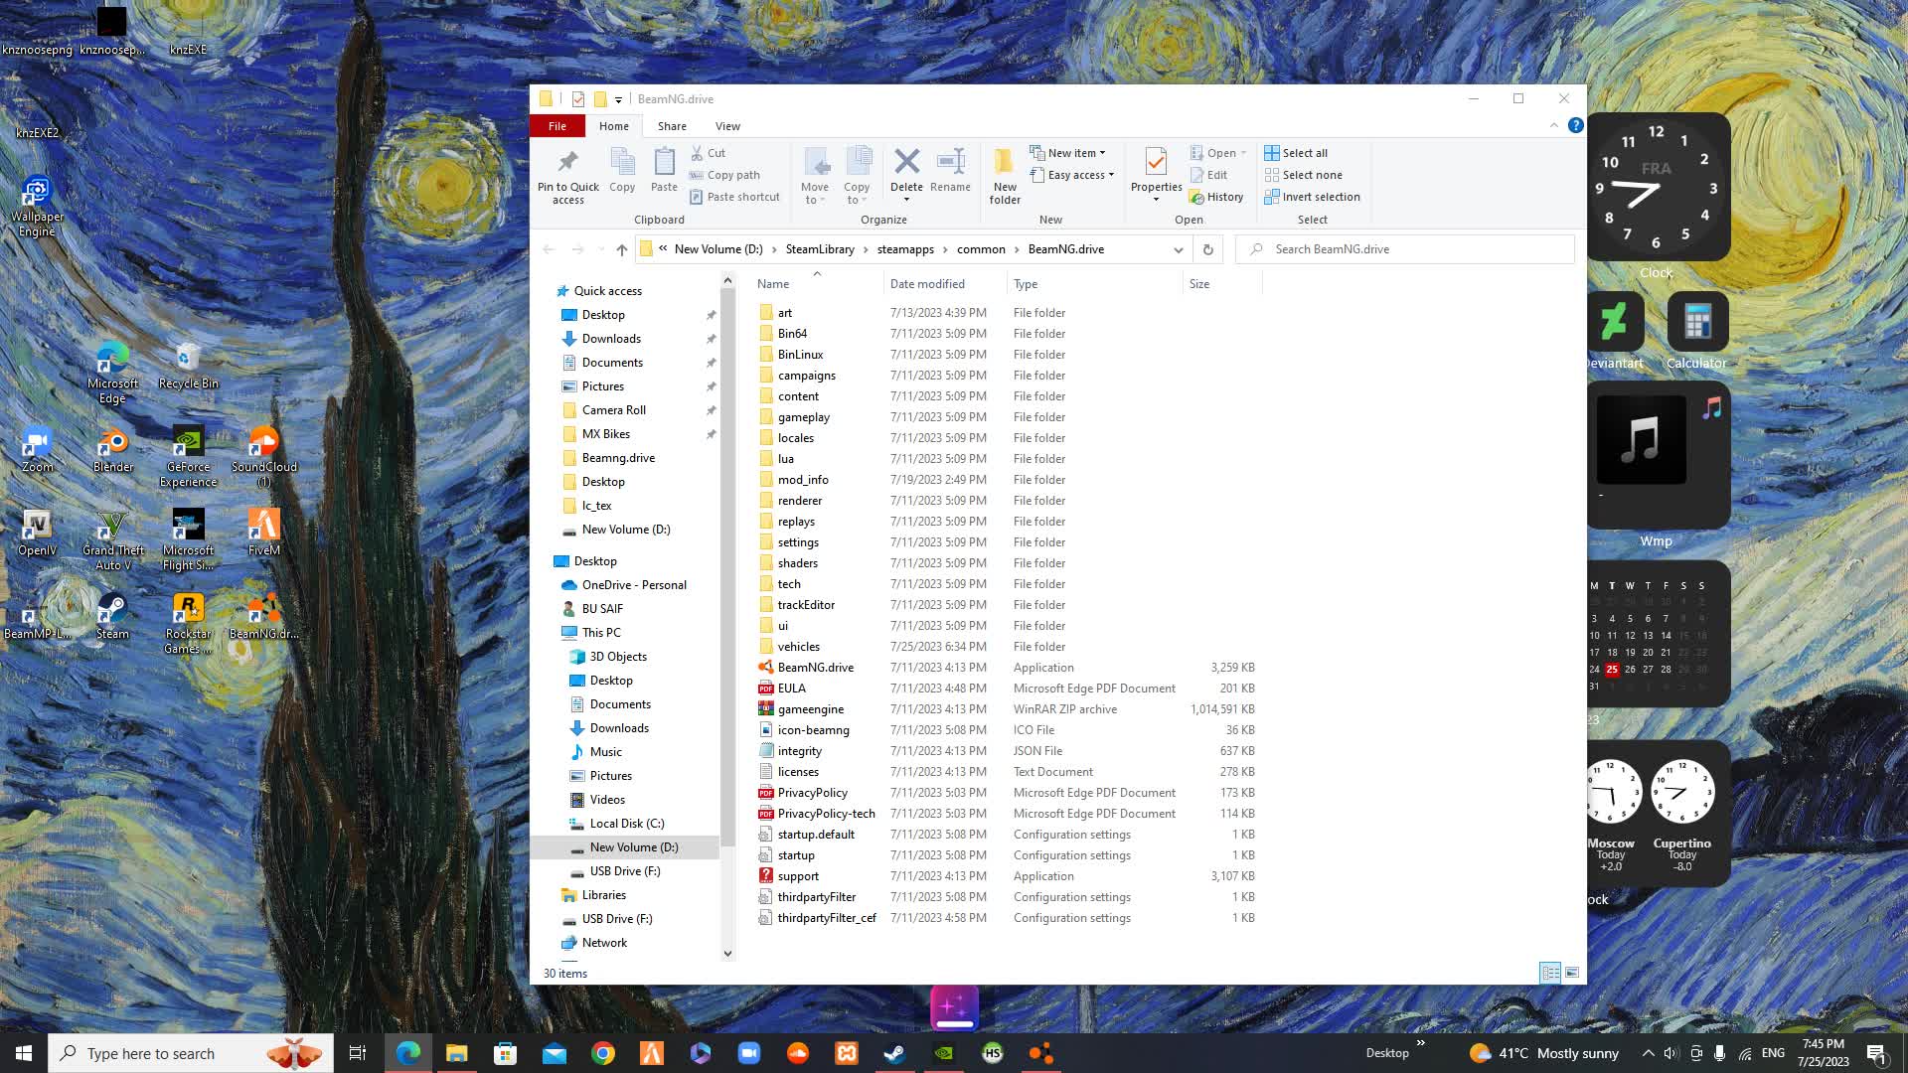Click the New folder icon
This screenshot has width=1908, height=1073.
click(1004, 162)
